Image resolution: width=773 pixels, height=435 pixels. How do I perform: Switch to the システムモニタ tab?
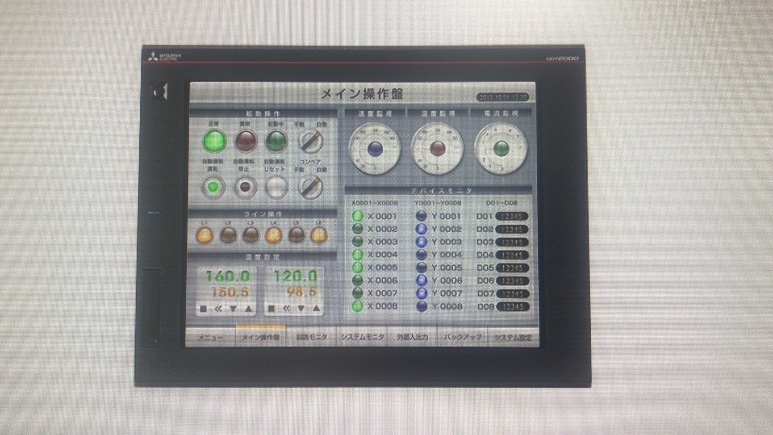coord(362,337)
